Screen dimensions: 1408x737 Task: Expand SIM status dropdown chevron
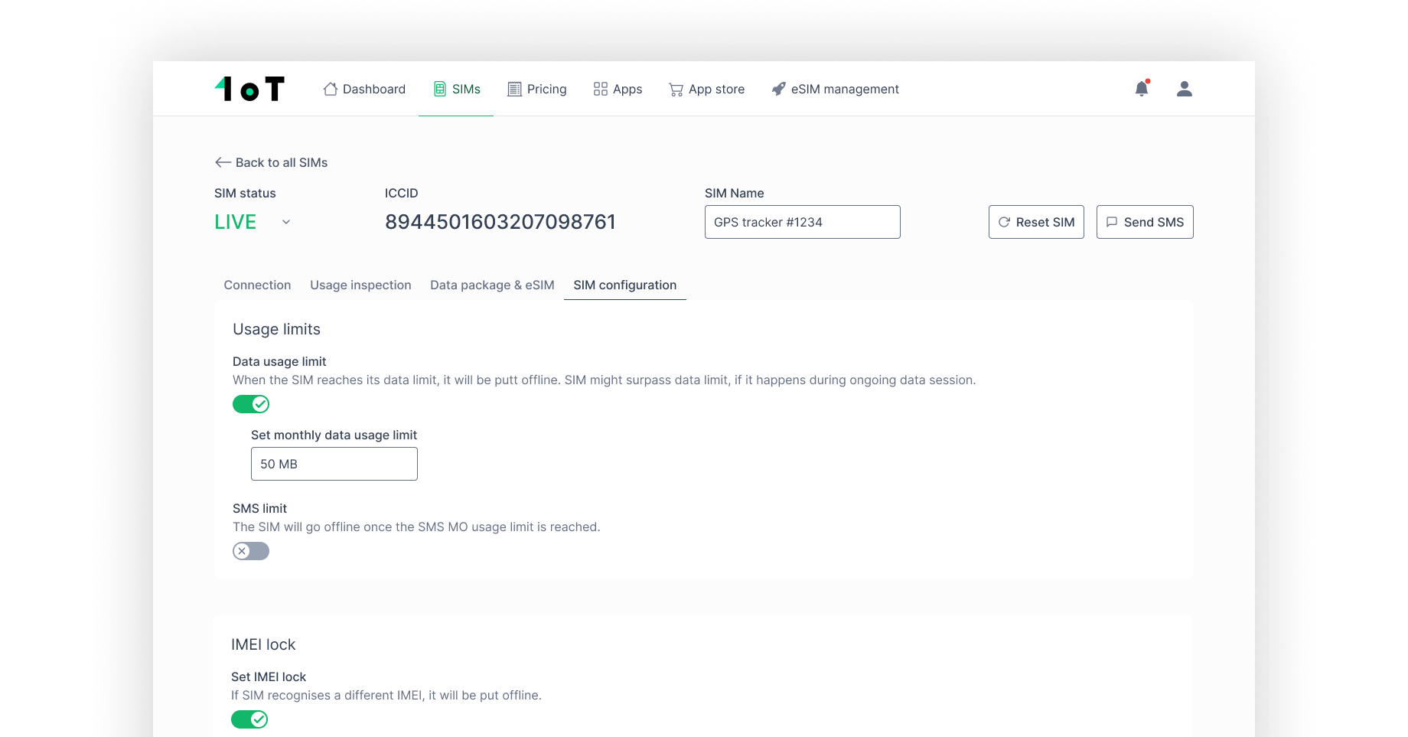[286, 222]
